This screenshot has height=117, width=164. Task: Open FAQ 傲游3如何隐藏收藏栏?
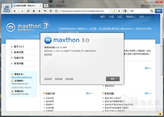tap(115, 101)
